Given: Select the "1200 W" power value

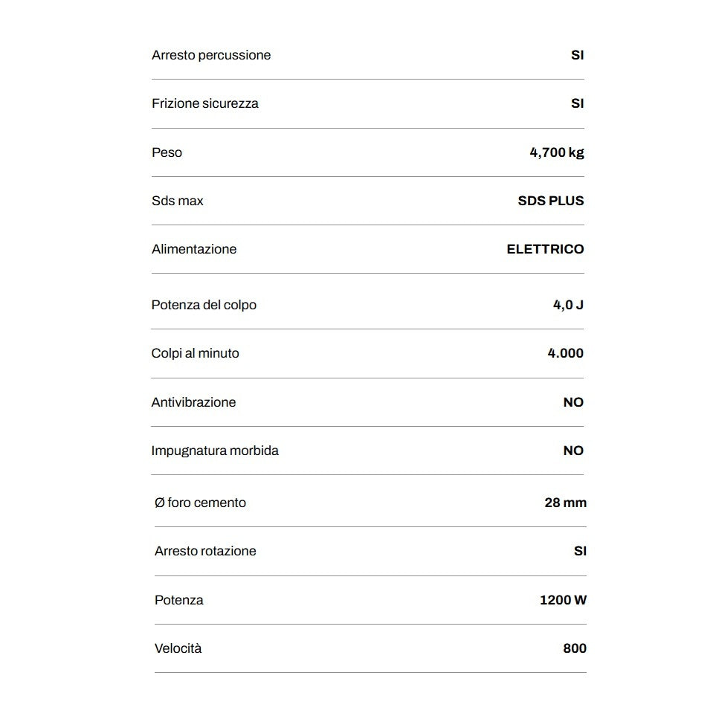Looking at the screenshot, I should click(563, 600).
